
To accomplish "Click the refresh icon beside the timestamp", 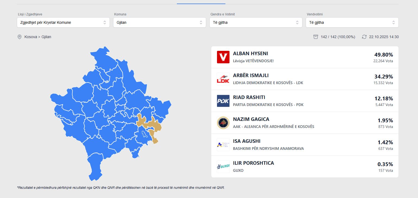I will [364, 37].
